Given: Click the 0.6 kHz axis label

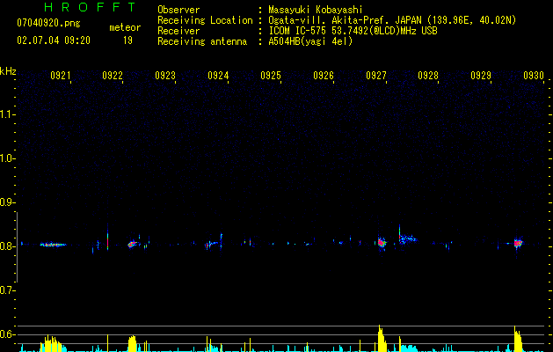Looking at the screenshot, I should pyautogui.click(x=7, y=334).
